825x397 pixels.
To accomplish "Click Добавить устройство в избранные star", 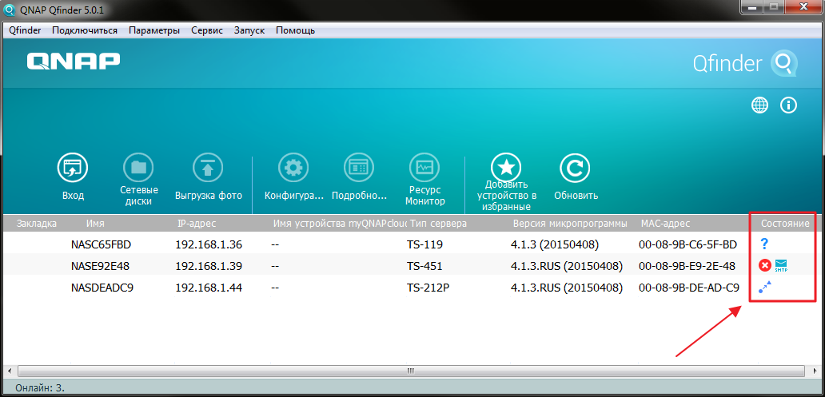I will pos(506,169).
